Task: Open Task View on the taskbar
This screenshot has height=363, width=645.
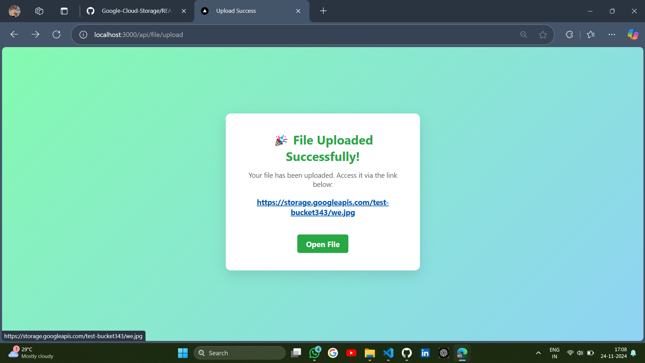Action: [x=296, y=353]
